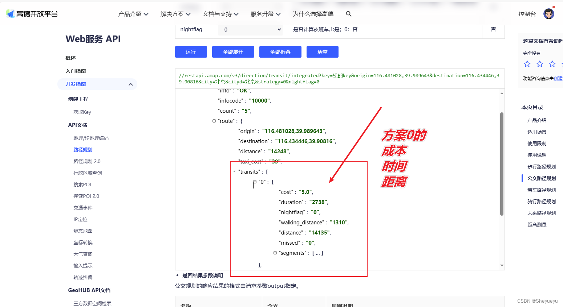Image resolution: width=563 pixels, height=307 pixels.
Task: Rate with the third star
Action: 552,64
